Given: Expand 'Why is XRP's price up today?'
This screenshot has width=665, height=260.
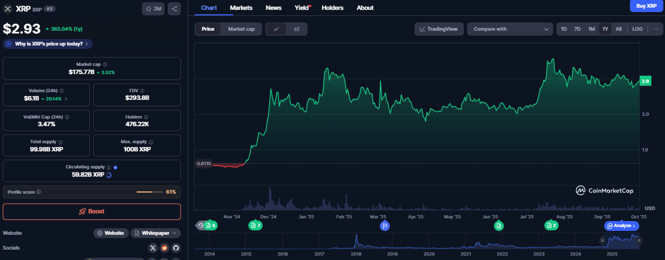Looking at the screenshot, I should 48,44.
